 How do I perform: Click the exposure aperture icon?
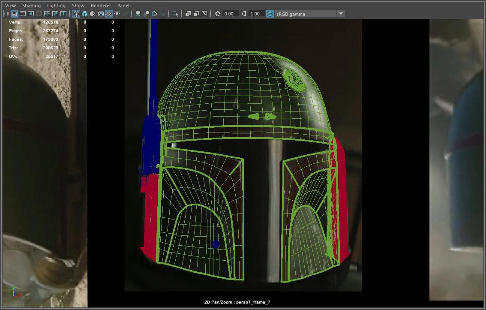click(x=218, y=14)
